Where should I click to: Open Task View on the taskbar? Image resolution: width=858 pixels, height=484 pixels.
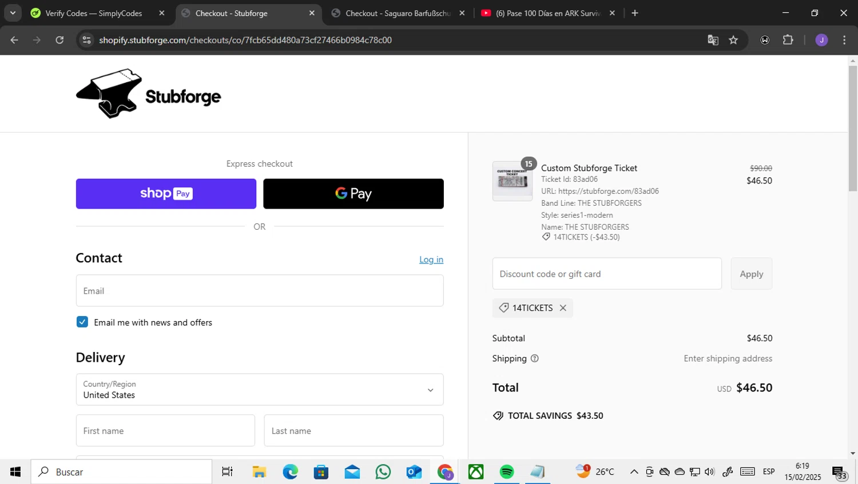point(227,472)
